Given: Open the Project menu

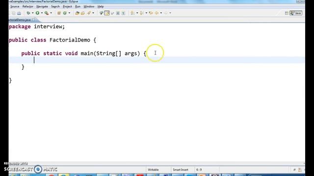Looking at the screenshot, I should (67, 6).
